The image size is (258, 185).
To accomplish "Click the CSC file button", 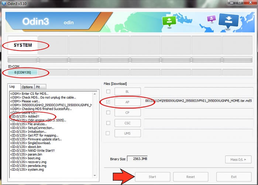I will [127, 123].
